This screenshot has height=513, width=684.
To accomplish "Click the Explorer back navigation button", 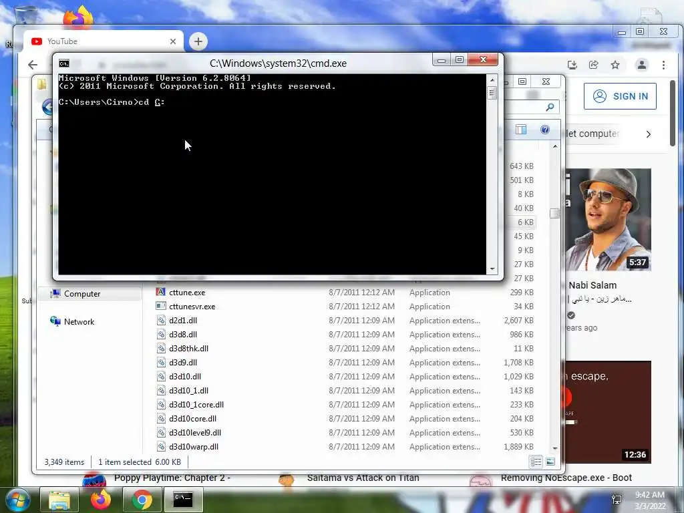I will (x=47, y=106).
